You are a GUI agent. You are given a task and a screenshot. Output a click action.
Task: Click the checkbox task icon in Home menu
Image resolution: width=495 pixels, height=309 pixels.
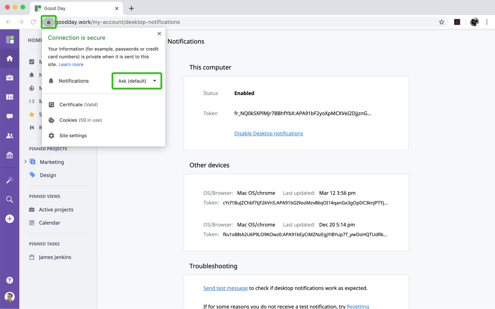[x=32, y=62]
